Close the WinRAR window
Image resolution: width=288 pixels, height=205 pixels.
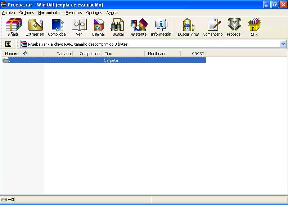tap(283, 5)
